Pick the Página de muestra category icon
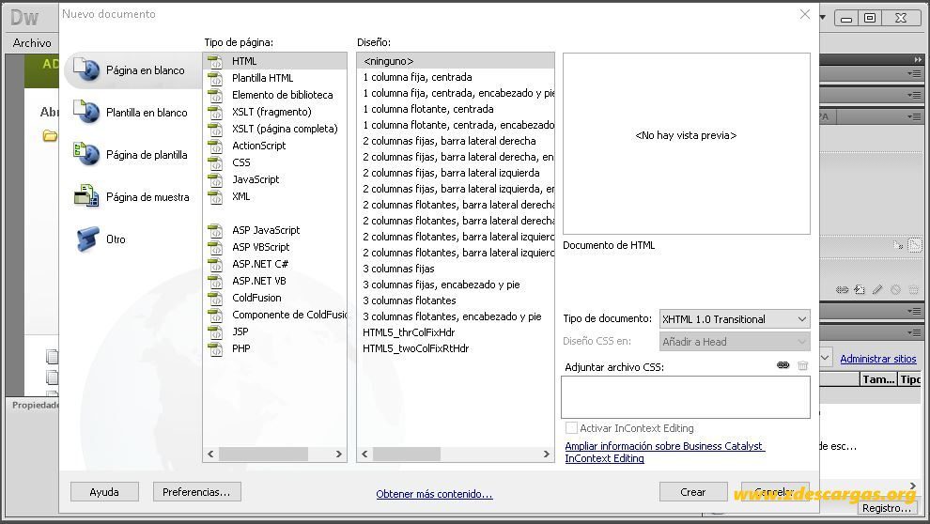 pos(86,196)
